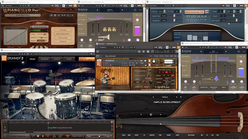Open the Big Band kit selector in EZdrummer

pos(87,59)
